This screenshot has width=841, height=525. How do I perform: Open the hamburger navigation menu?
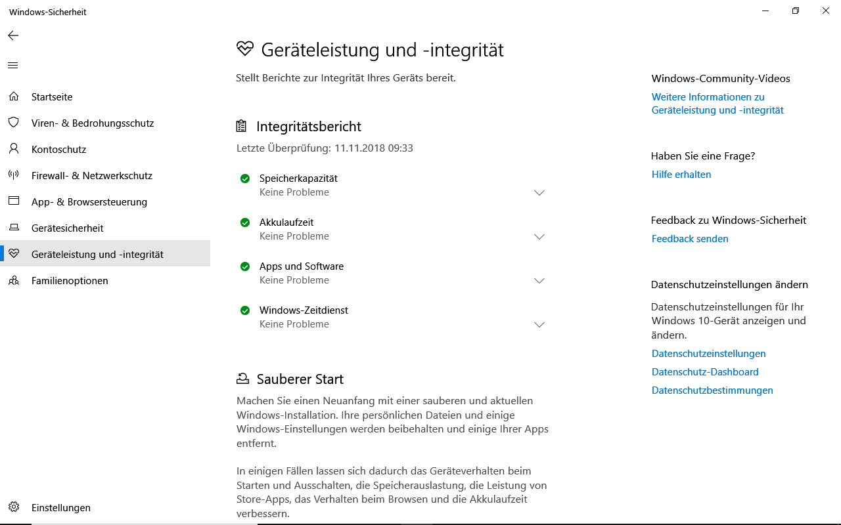[13, 65]
